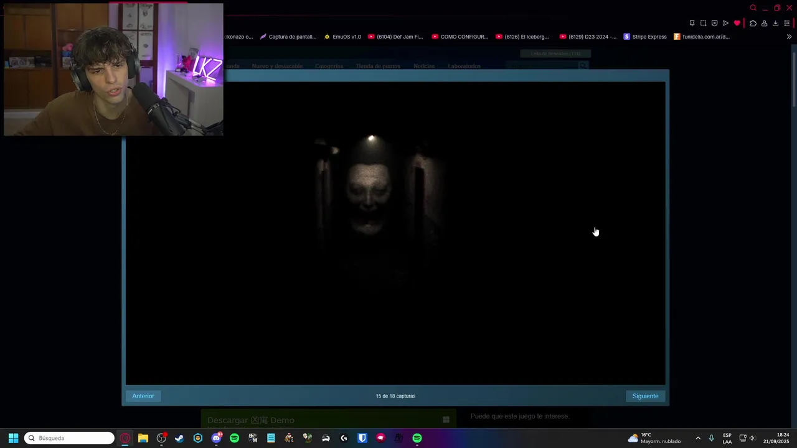Open the COMO CONFIGUR... bookmark
The image size is (797, 448).
point(460,37)
